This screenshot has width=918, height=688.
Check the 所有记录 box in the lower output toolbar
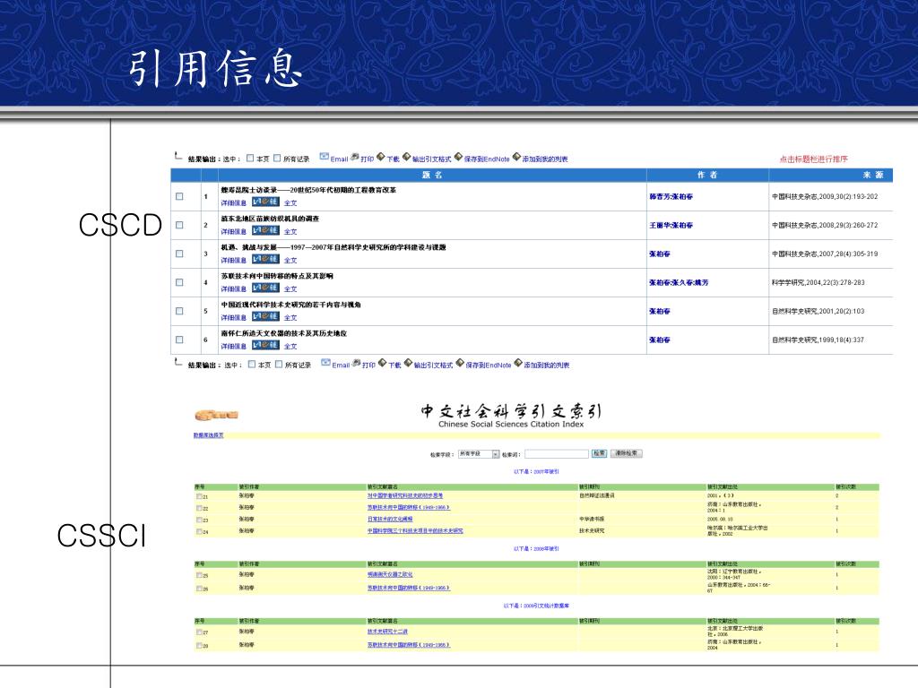(x=280, y=364)
